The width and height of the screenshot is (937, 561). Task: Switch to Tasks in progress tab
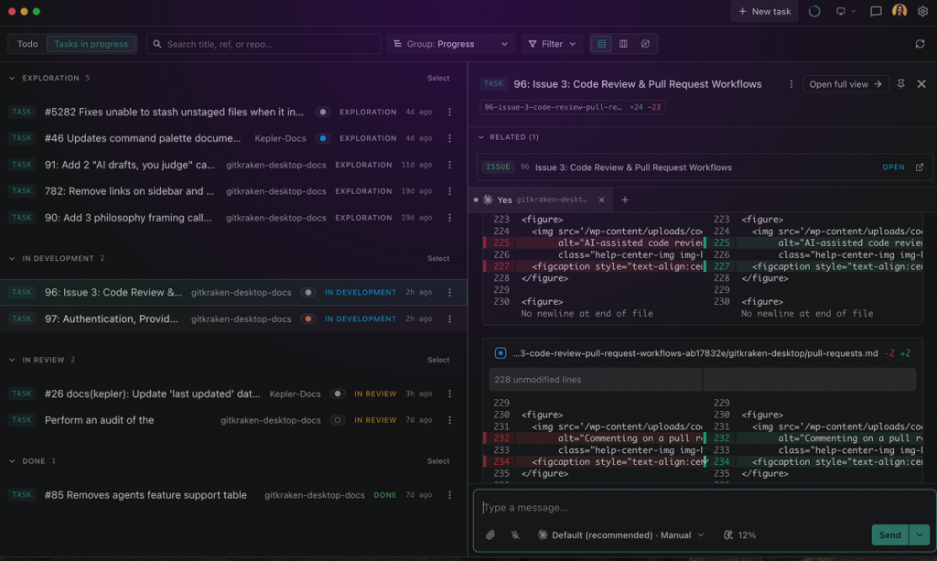click(x=91, y=44)
